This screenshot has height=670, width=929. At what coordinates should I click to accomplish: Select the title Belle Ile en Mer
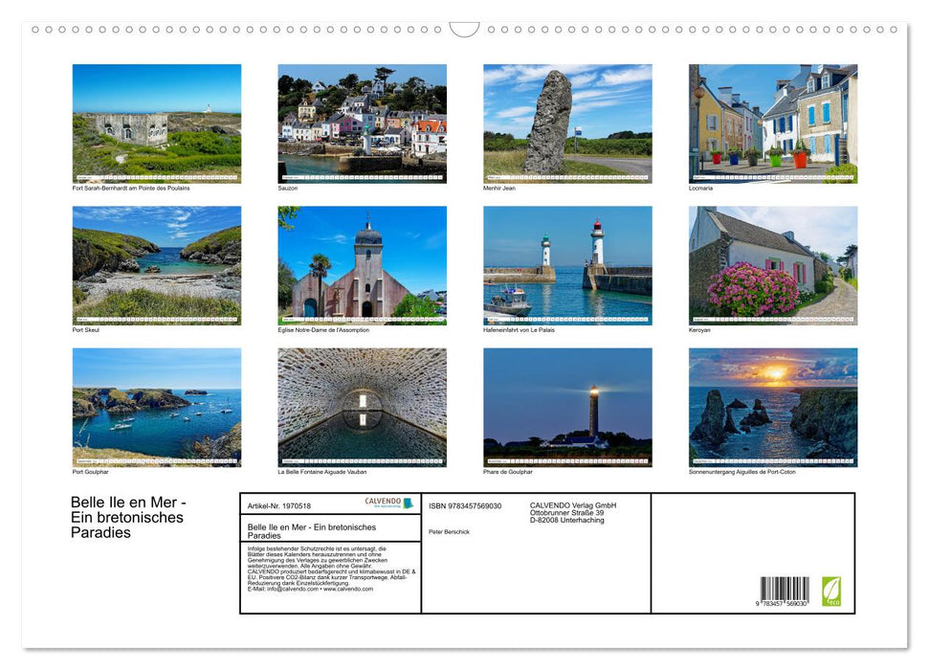tap(129, 517)
